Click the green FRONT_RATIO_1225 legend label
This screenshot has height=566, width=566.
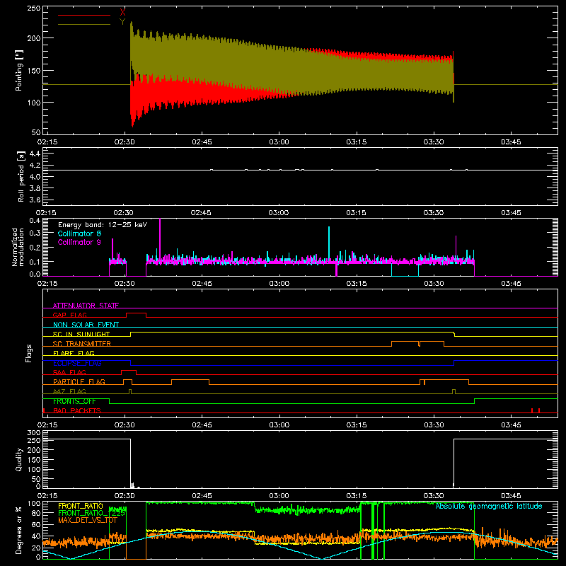click(91, 513)
